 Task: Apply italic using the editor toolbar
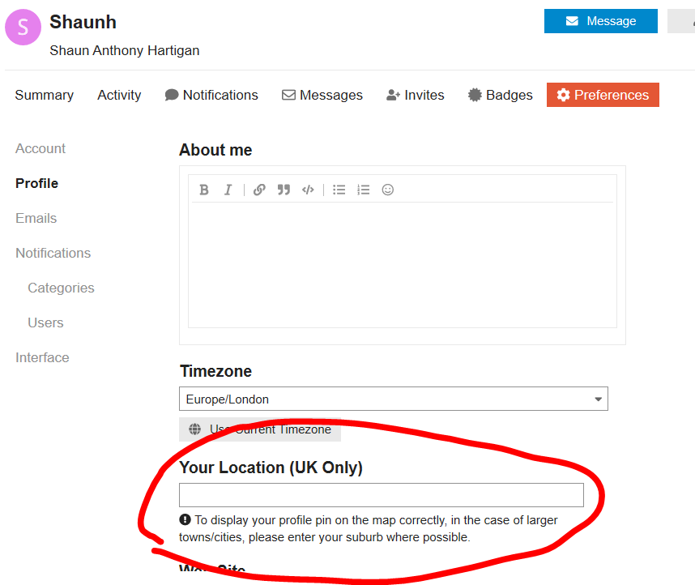pos(228,190)
